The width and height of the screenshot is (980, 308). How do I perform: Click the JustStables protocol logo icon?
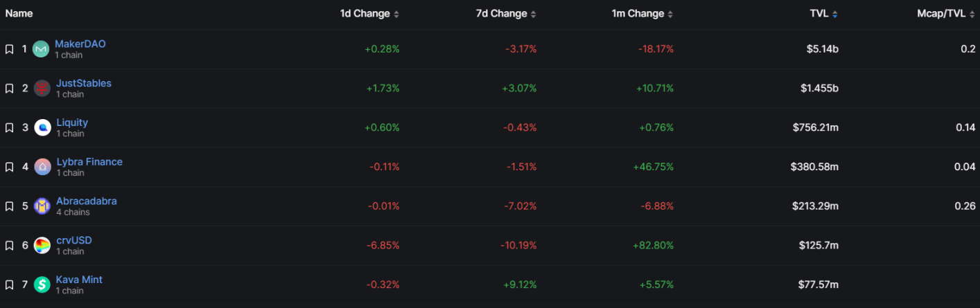point(42,89)
